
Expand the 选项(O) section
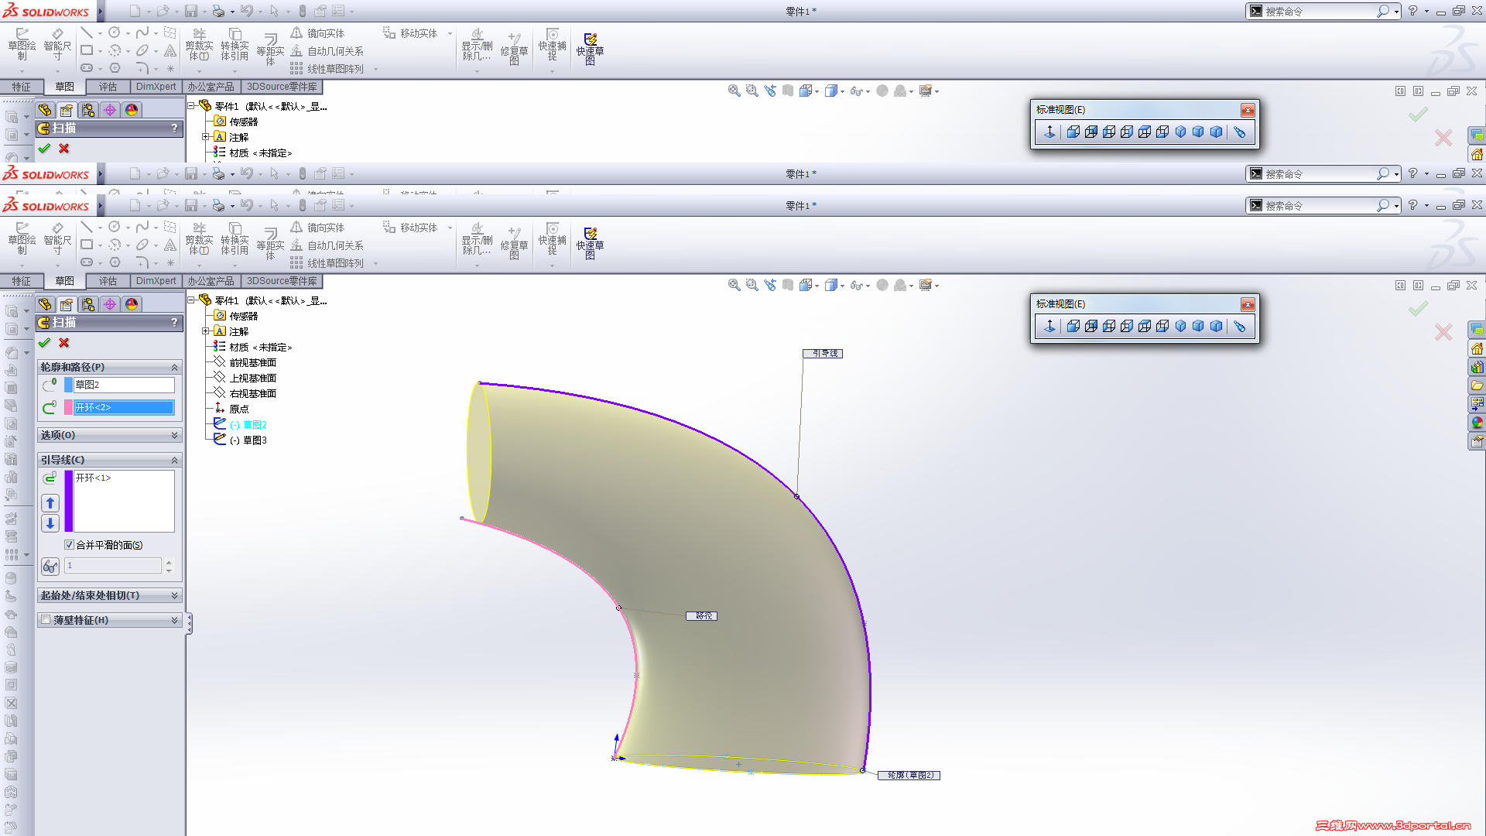[x=174, y=435]
